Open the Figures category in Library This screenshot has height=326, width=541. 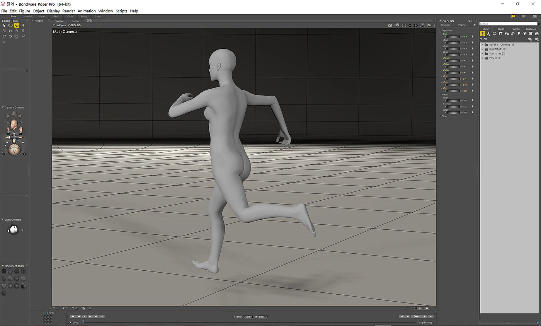click(483, 34)
